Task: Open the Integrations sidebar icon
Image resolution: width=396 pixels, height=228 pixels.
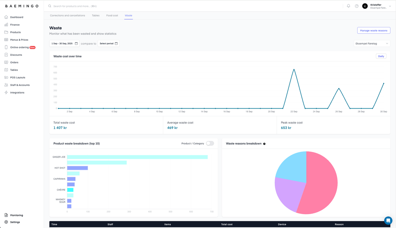Action: [6, 92]
